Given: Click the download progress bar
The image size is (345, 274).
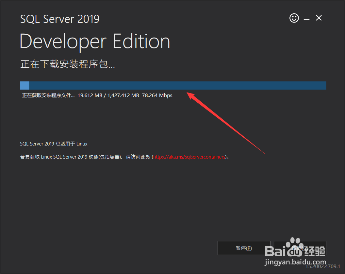Looking at the screenshot, I should (x=173, y=85).
